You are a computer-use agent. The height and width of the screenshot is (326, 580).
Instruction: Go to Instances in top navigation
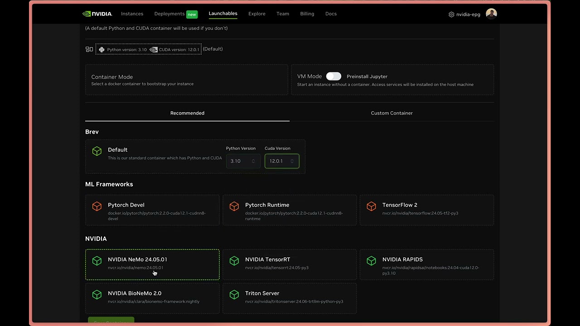tap(132, 14)
